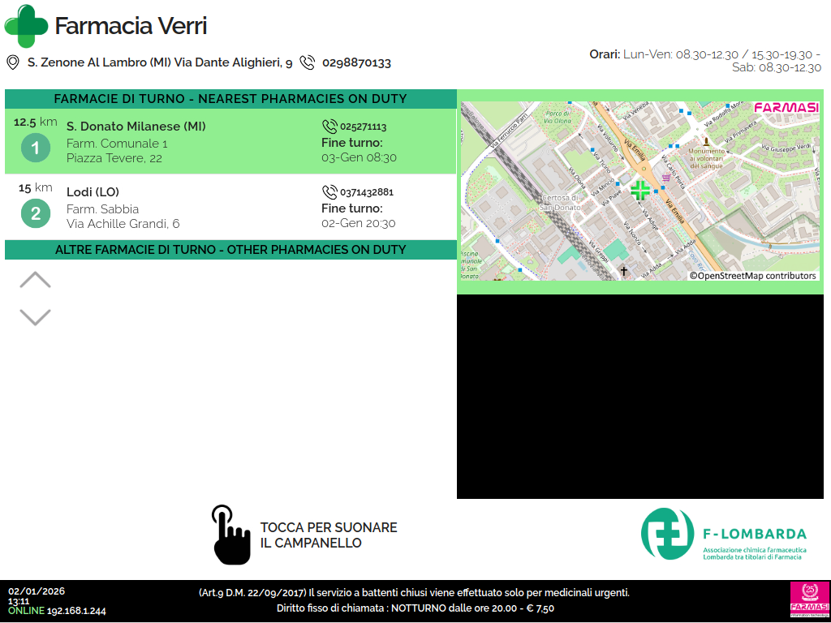Tap the hand icon to ring the bell
The height and width of the screenshot is (623, 831).
pos(230,535)
